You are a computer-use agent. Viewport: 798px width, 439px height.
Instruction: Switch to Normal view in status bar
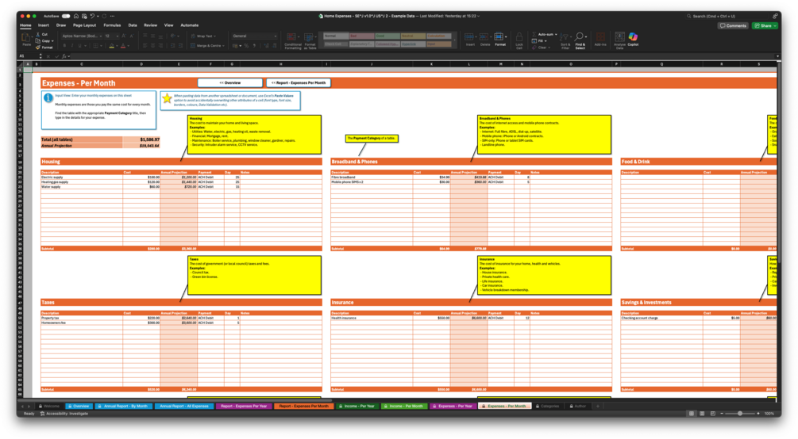(691, 414)
